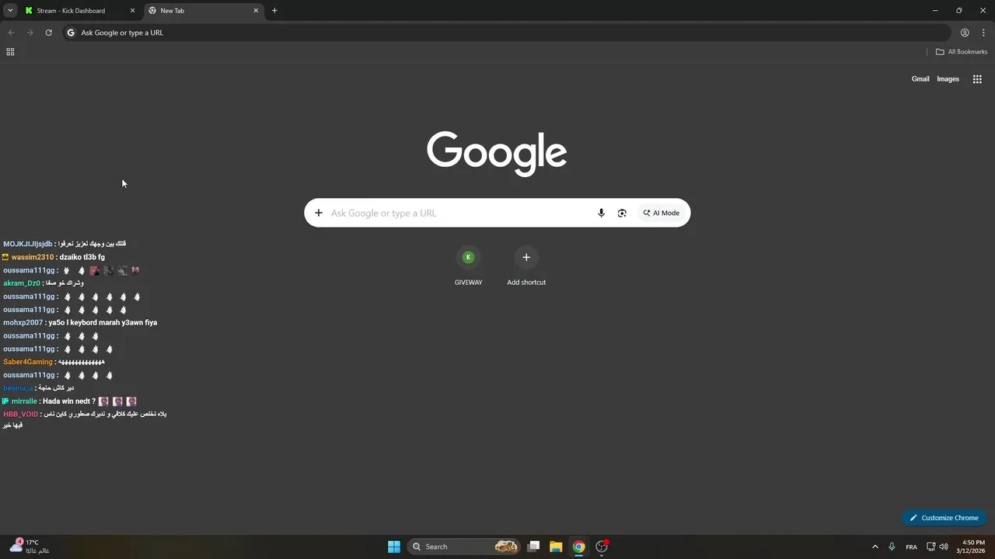
Task: Show hidden system tray icons
Action: [875, 547]
